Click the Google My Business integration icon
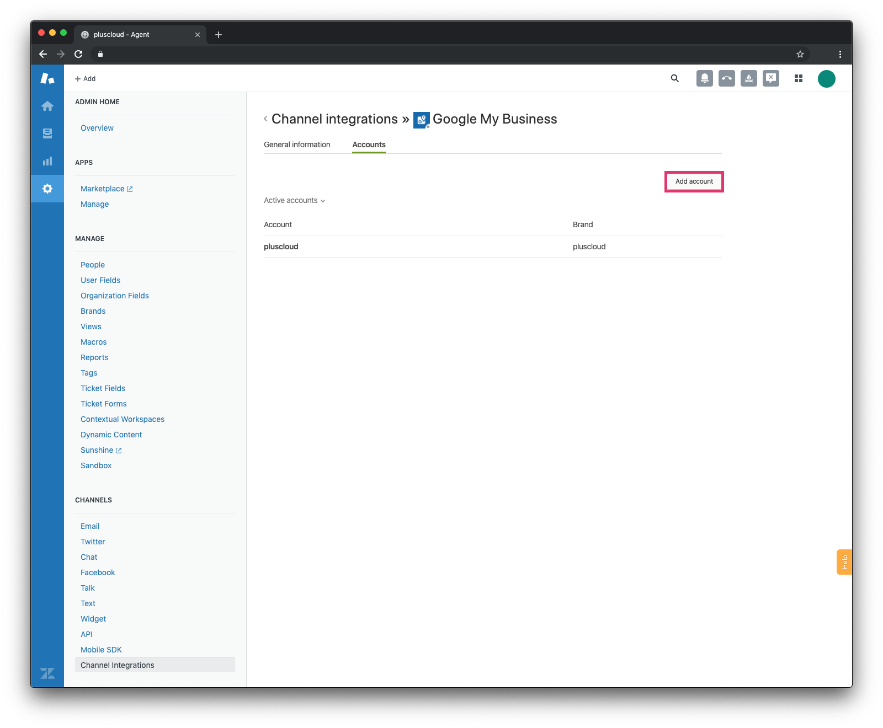 [422, 120]
